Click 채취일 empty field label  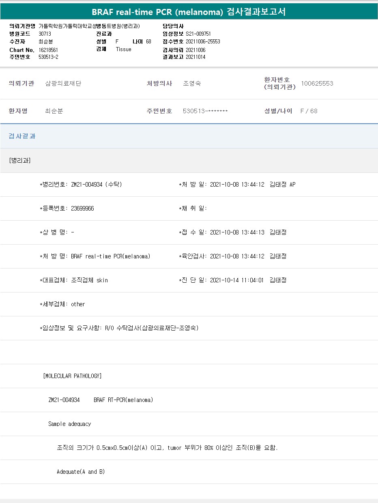(193, 209)
